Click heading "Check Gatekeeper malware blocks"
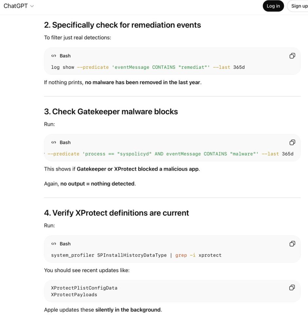 tap(111, 111)
